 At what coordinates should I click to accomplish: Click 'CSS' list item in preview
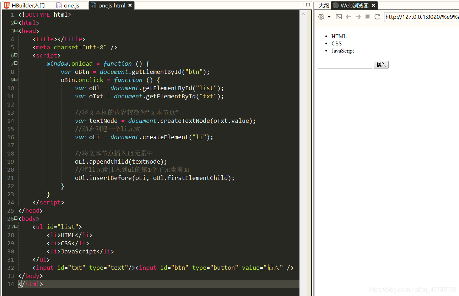336,44
